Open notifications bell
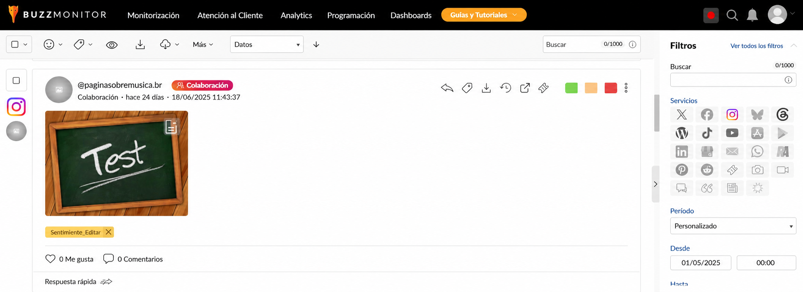The height and width of the screenshot is (292, 803). [752, 15]
